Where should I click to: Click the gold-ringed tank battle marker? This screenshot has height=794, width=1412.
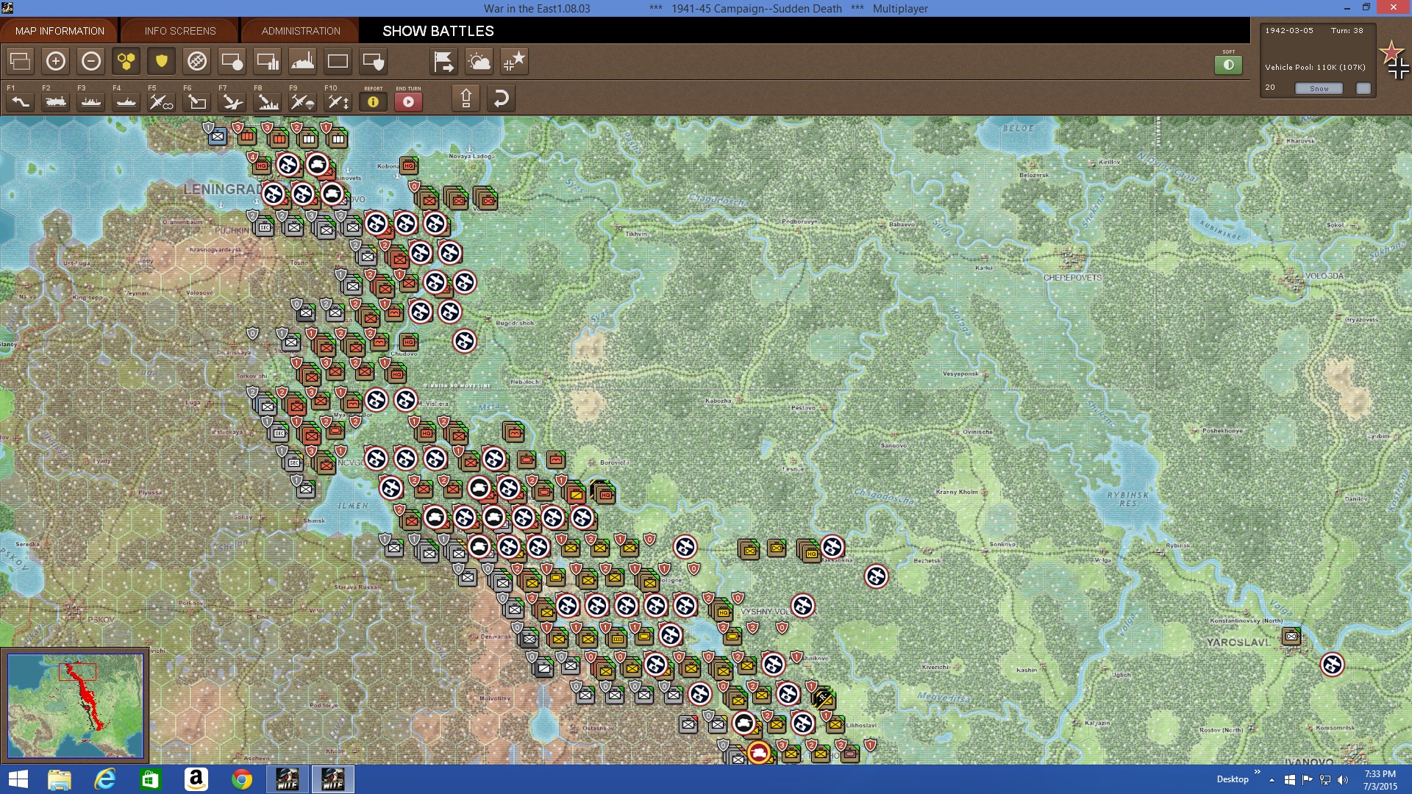[x=758, y=752]
